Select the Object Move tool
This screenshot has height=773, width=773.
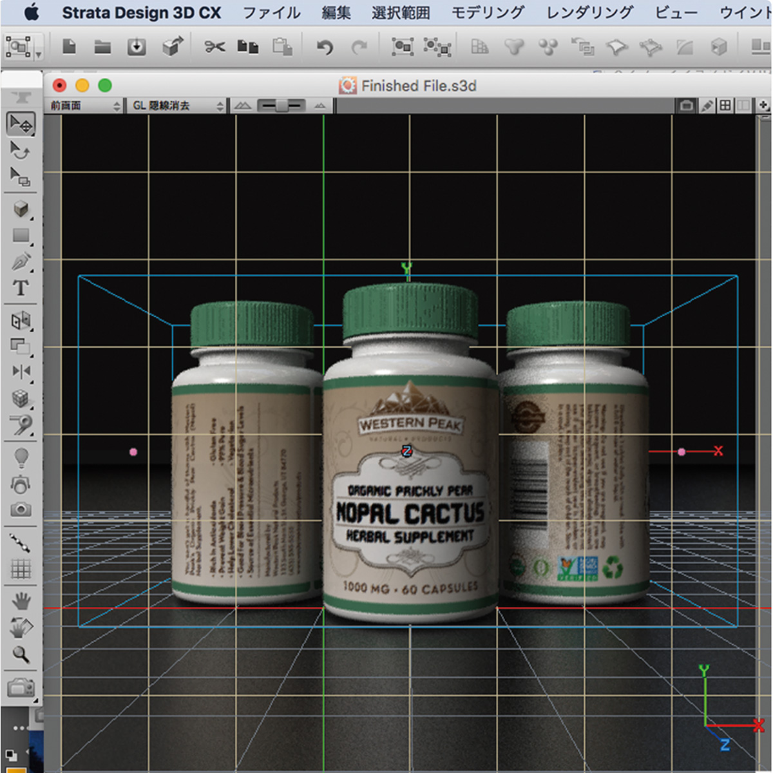coord(21,124)
